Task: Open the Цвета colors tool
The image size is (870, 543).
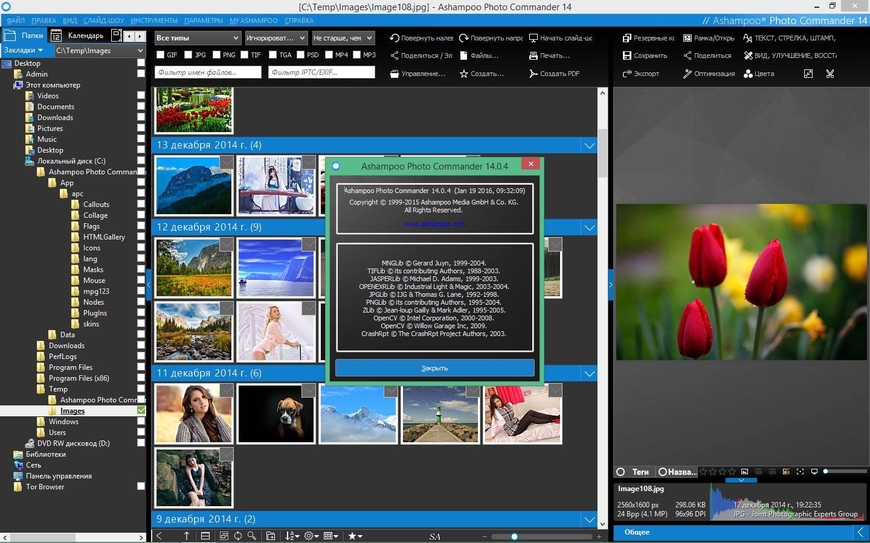Action: 759,74
